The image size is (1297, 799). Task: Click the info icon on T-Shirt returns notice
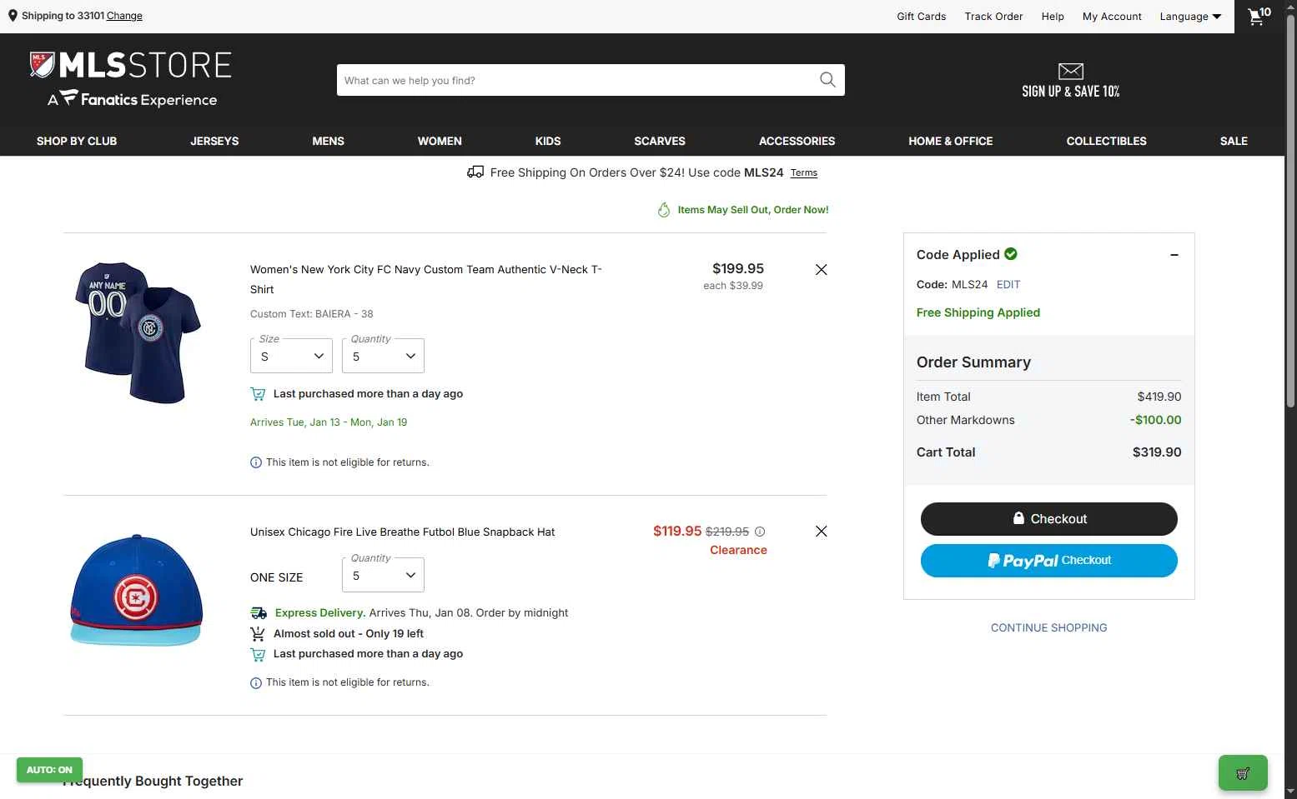[x=256, y=462]
